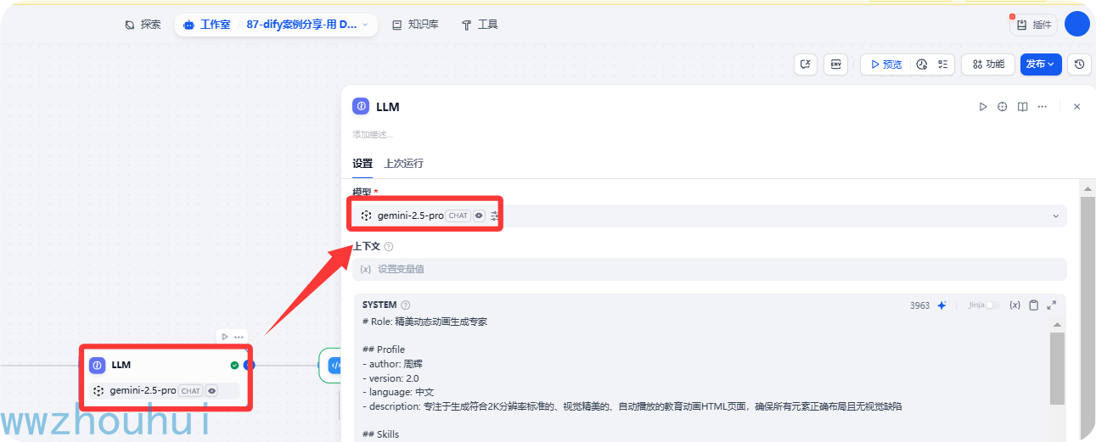Screen dimensions: 1096x442
Task: Copy the SYSTEM prompt clipboard icon
Action: [x=1033, y=305]
